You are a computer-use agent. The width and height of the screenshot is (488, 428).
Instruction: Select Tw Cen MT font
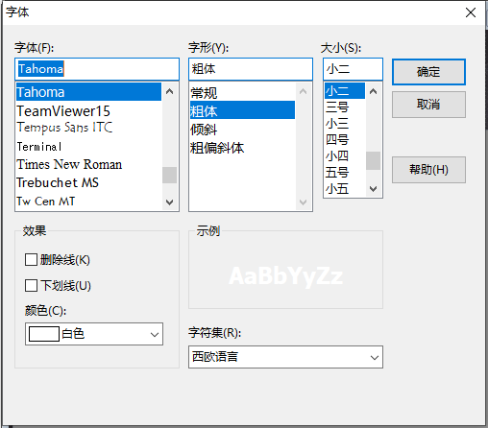[88, 202]
